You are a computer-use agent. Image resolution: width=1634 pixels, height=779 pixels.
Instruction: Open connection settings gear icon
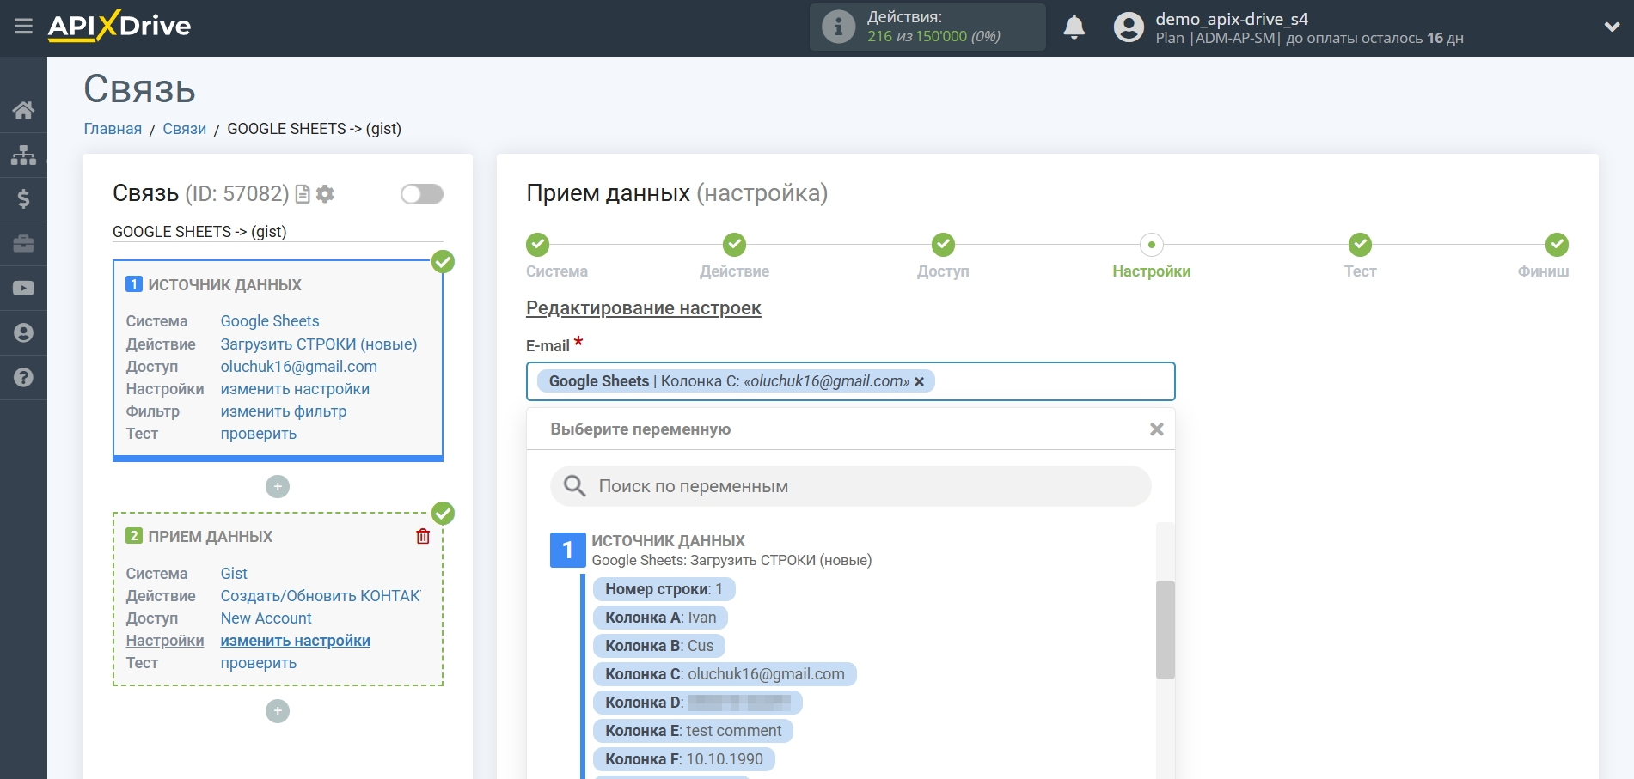(325, 194)
